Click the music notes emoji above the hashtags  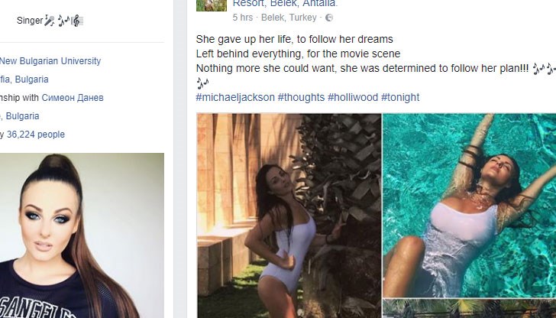point(202,83)
